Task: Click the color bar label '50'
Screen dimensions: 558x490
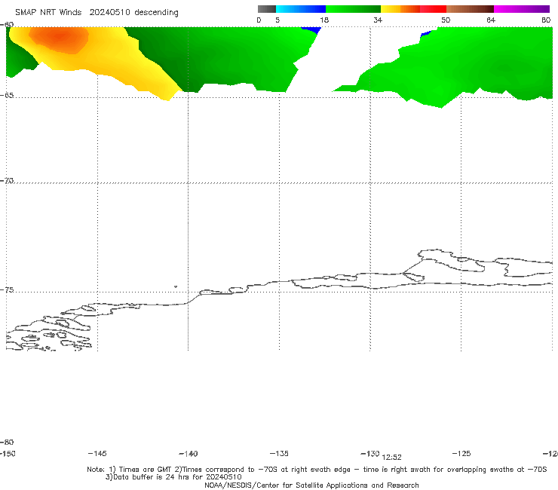Action: 446,20
